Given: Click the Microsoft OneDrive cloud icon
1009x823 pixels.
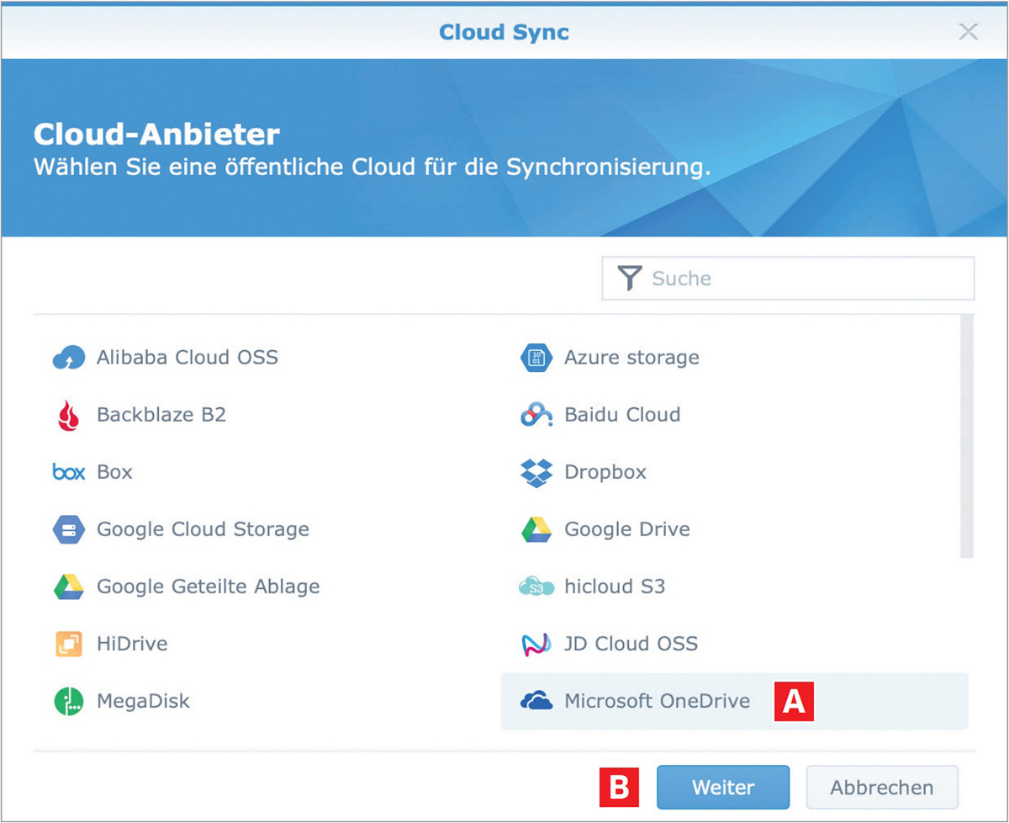Looking at the screenshot, I should [536, 700].
